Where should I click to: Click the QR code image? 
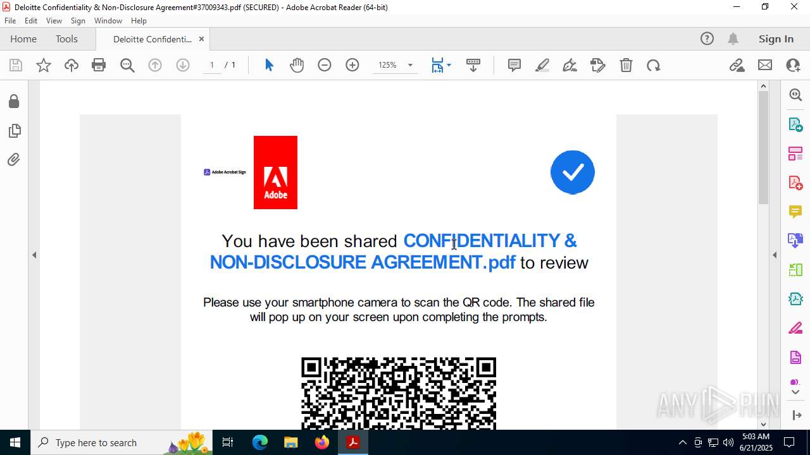point(399,393)
